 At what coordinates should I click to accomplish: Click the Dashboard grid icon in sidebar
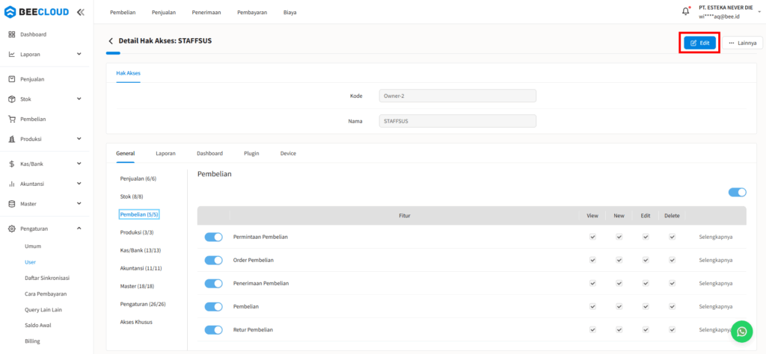click(12, 34)
